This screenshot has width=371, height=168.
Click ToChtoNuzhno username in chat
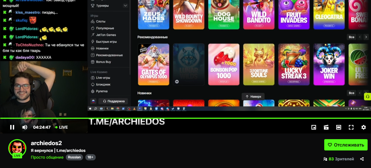(29, 45)
